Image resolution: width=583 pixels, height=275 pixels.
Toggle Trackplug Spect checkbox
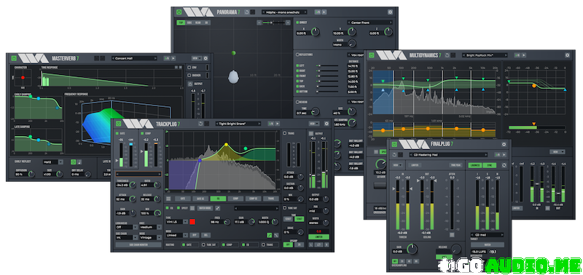[179, 208]
